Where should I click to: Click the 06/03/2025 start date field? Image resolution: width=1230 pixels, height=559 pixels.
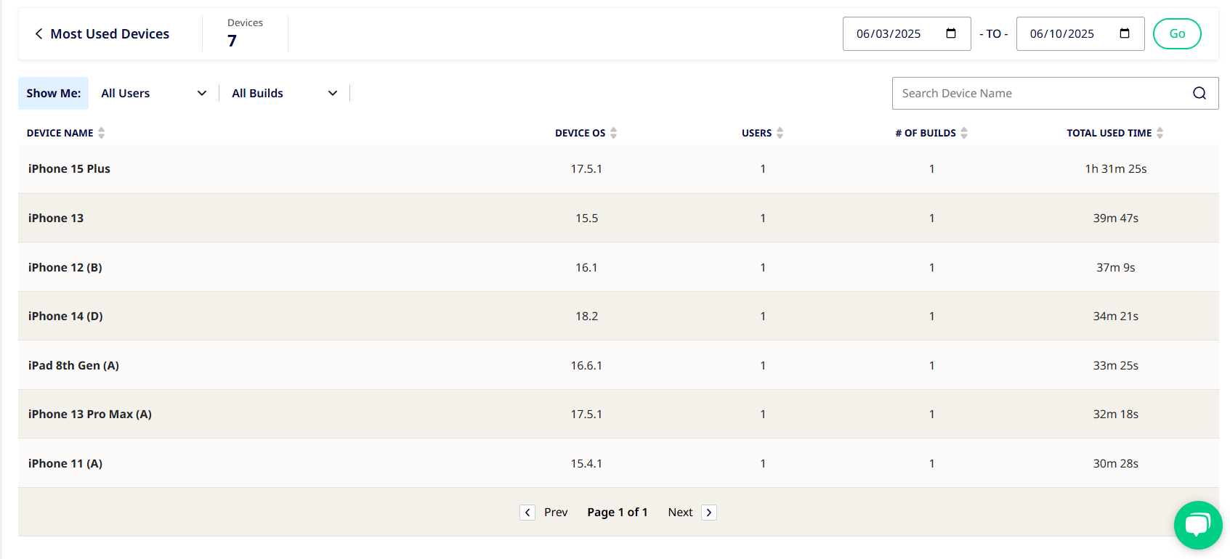click(907, 33)
